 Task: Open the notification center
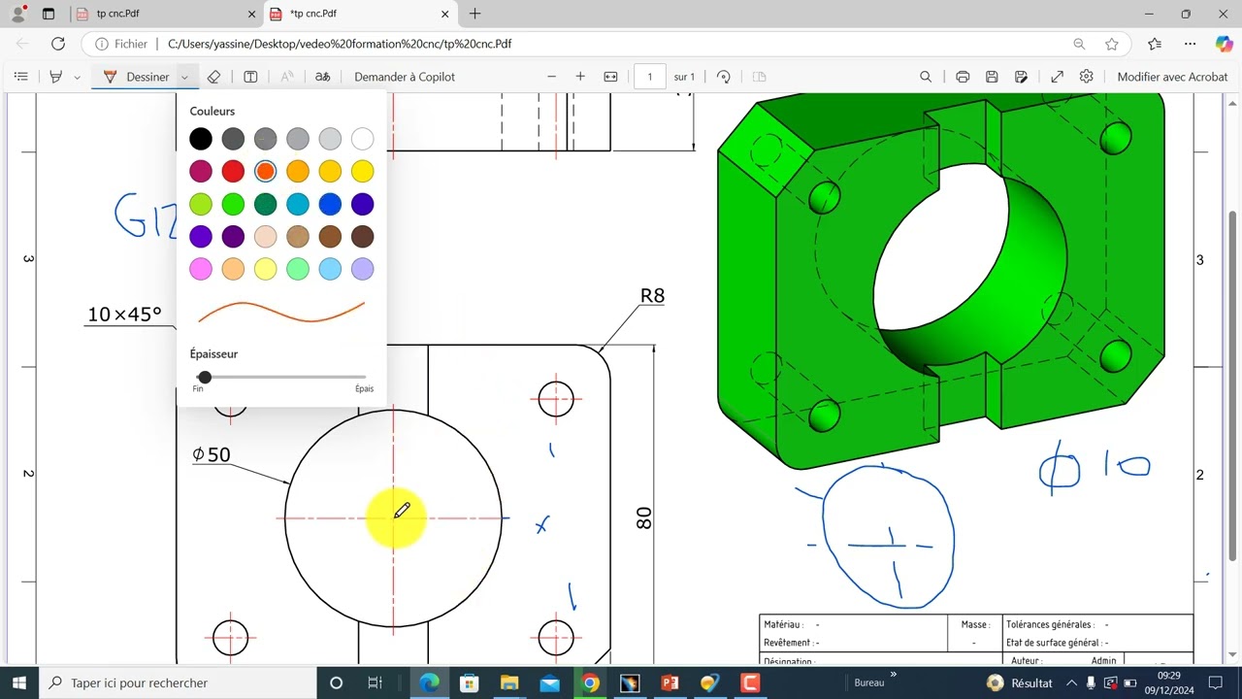point(1217,682)
